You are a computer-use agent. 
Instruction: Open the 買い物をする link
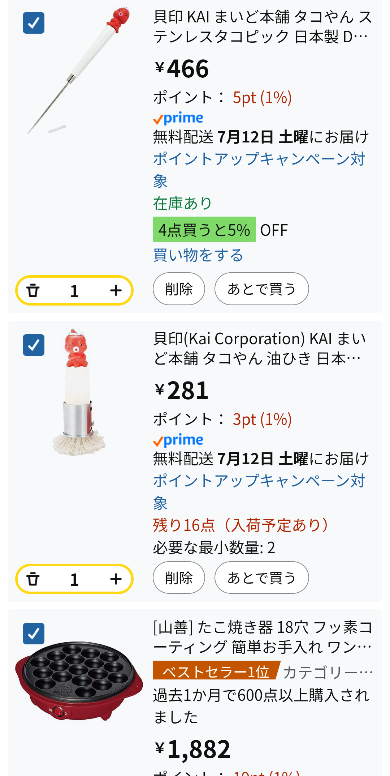point(198,255)
